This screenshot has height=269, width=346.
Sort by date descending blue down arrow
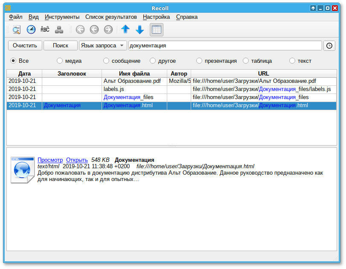click(x=140, y=29)
